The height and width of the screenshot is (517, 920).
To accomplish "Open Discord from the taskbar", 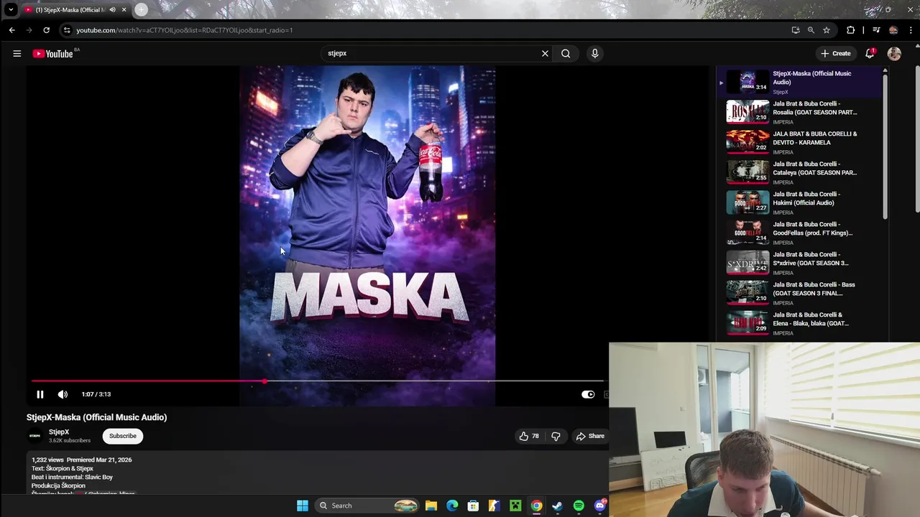I will (x=599, y=506).
